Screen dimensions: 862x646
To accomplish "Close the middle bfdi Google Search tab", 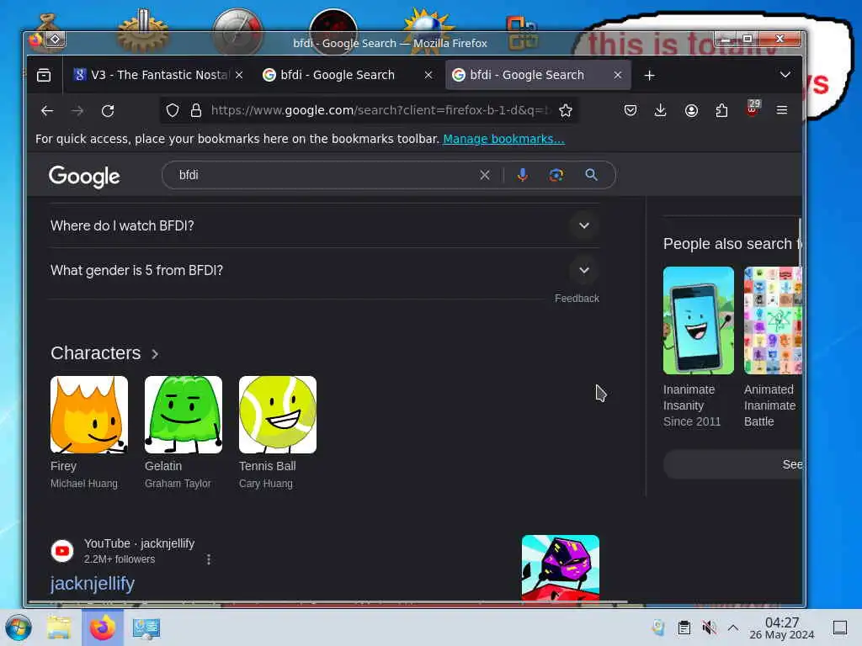I will (428, 75).
